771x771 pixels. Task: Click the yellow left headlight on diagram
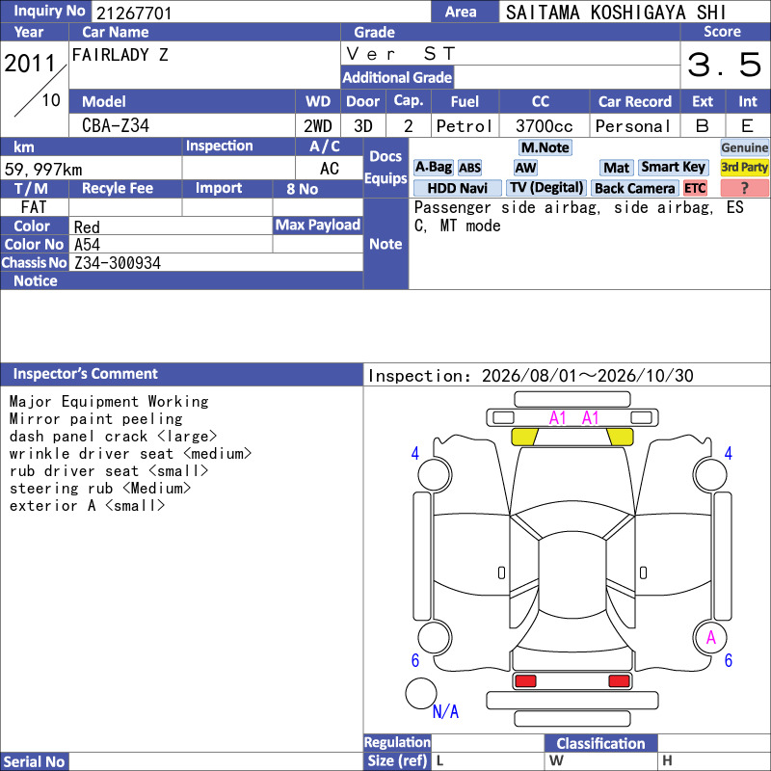coord(524,437)
